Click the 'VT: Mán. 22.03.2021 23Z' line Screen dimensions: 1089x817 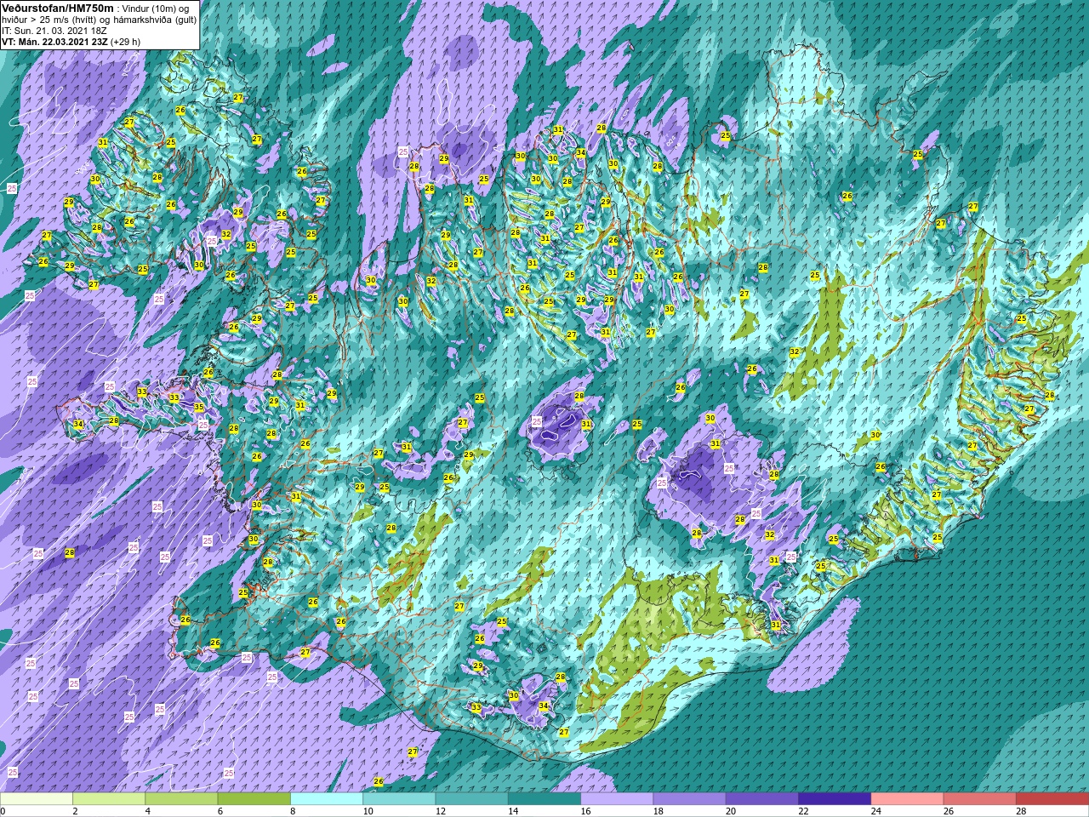pos(54,41)
